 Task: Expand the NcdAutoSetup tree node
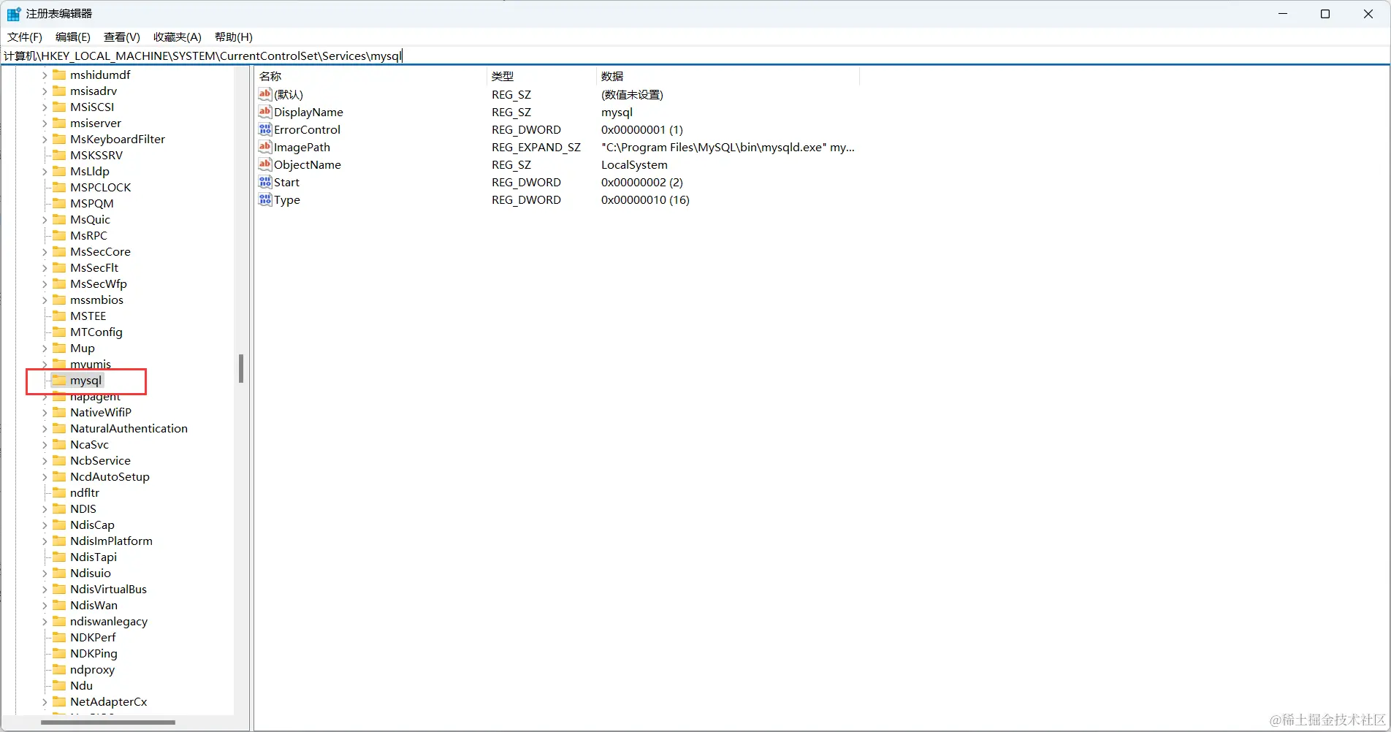pyautogui.click(x=45, y=476)
